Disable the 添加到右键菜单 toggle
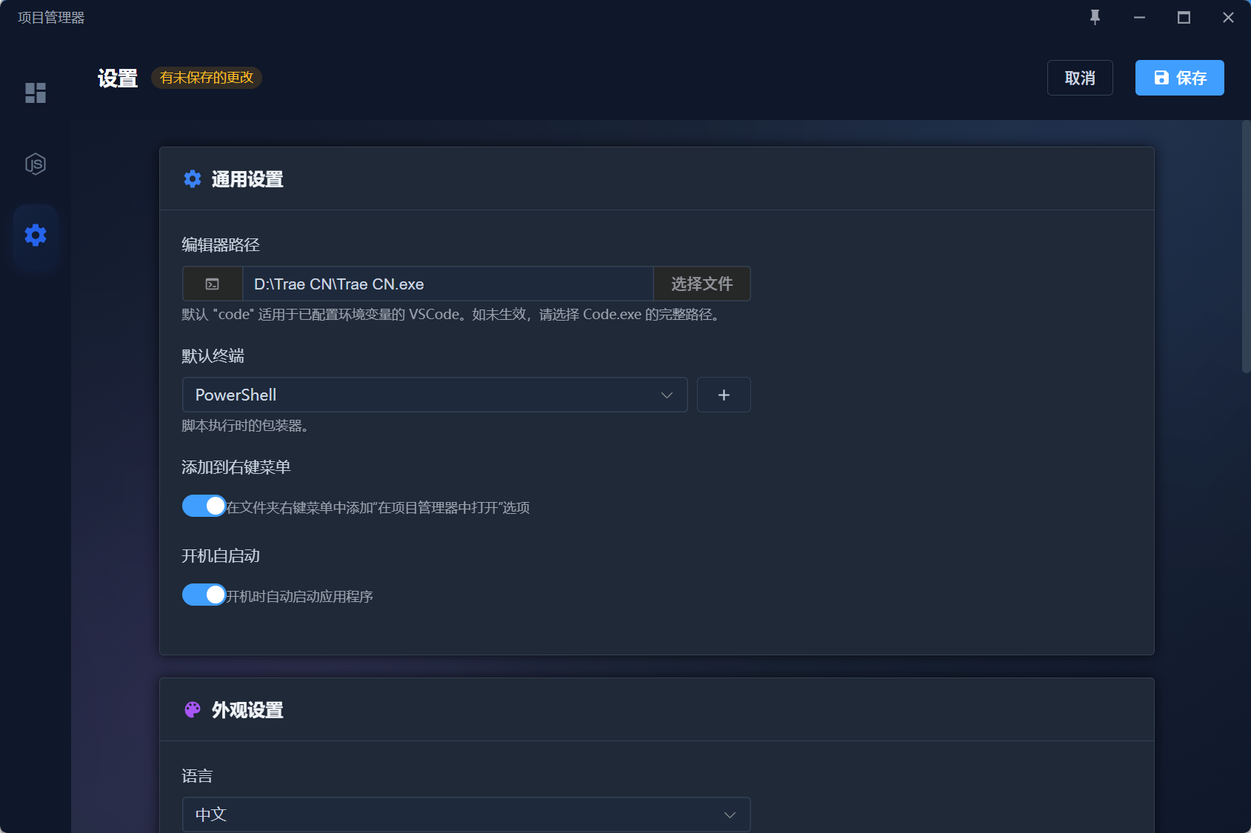The image size is (1251, 833). [x=204, y=506]
